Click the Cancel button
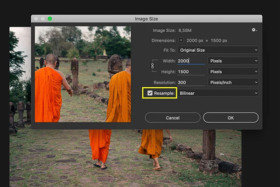Image resolution: width=280 pixels, height=187 pixels. click(x=173, y=118)
